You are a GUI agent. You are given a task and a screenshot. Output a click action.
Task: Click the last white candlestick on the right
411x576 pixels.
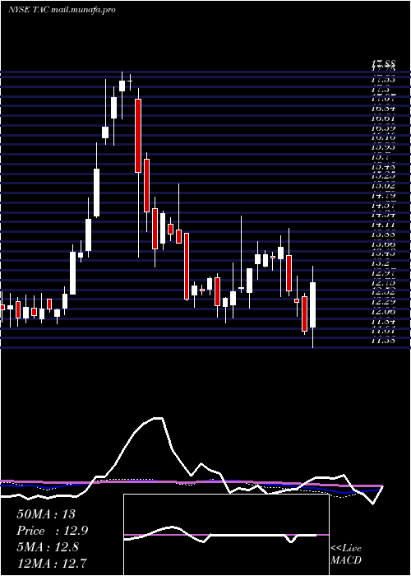tap(312, 305)
